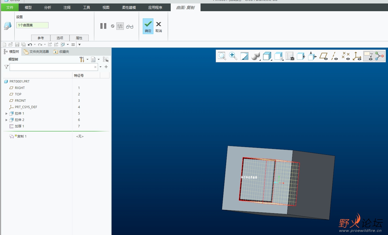The width and height of the screenshot is (388, 235).
Task: Expand the 拉伸 2 feature
Action: (x=6, y=120)
